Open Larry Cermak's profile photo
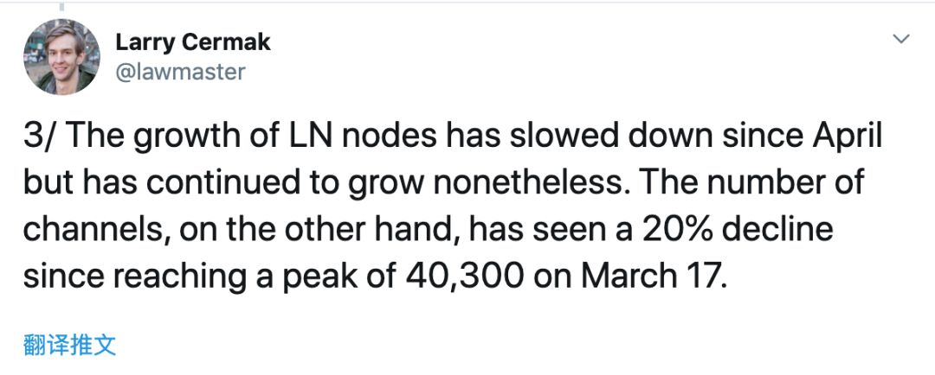 61,56
